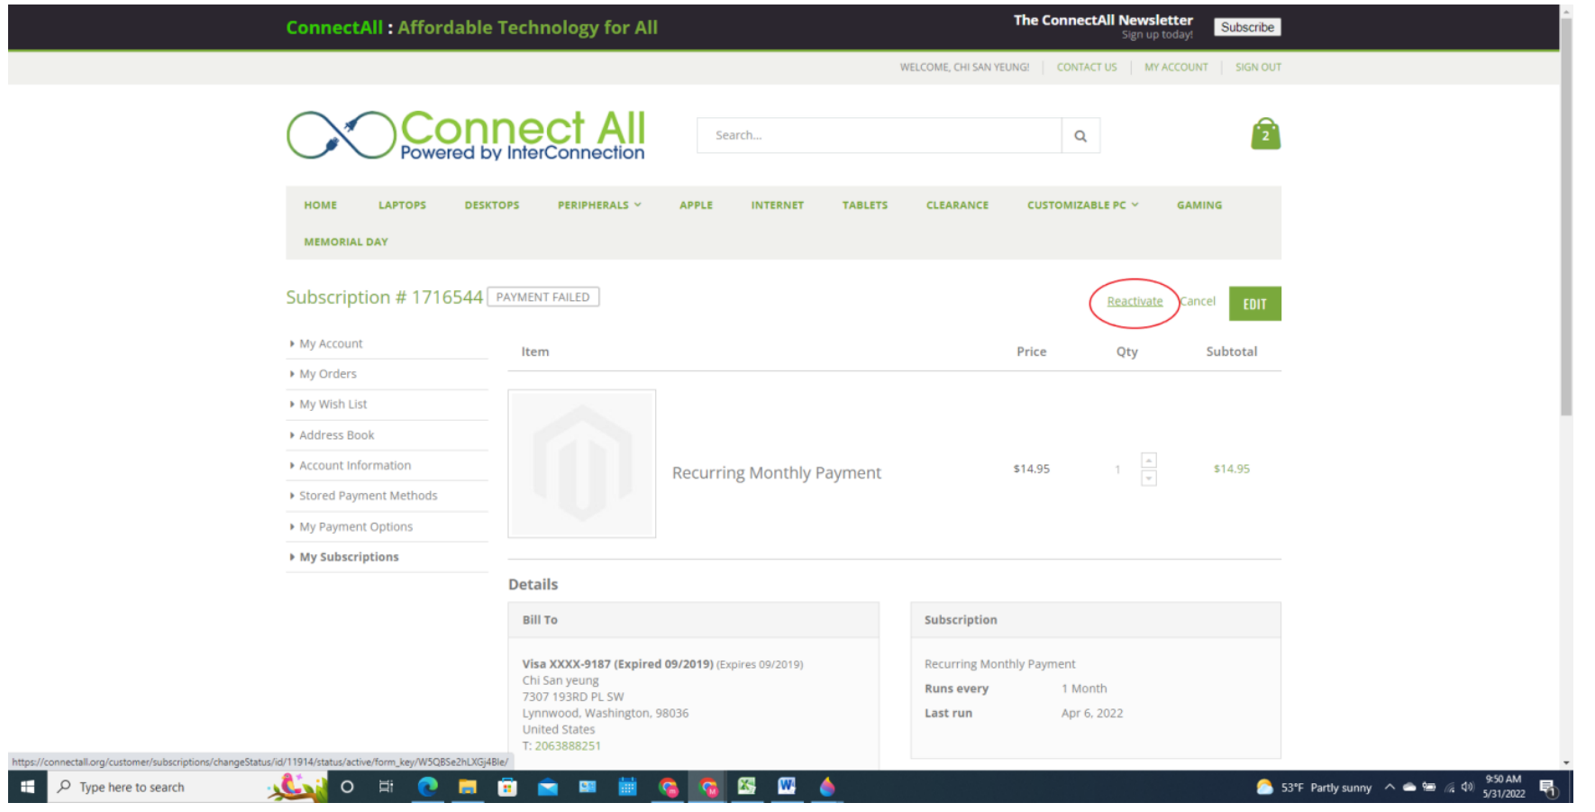Click the search magnifier button
This screenshot has width=1595, height=812.
coord(1080,136)
